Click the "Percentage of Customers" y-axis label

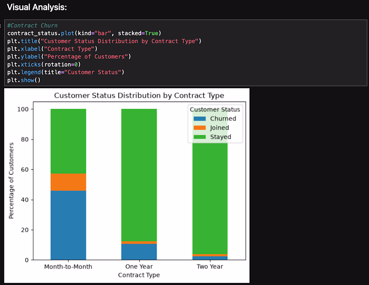click(x=11, y=181)
